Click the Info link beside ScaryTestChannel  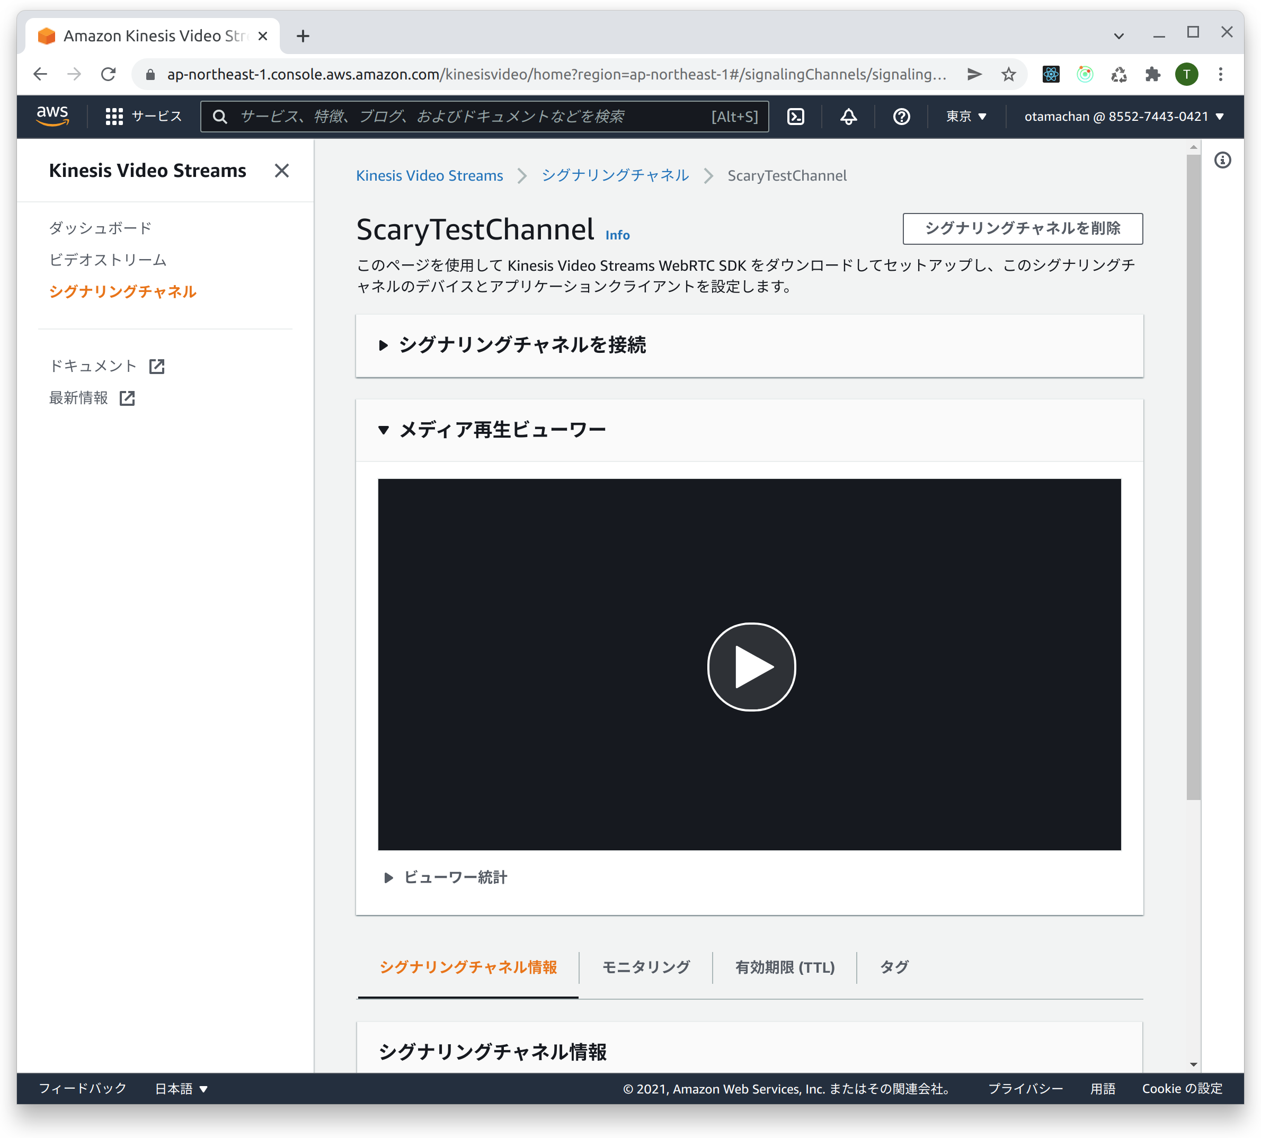[617, 235]
